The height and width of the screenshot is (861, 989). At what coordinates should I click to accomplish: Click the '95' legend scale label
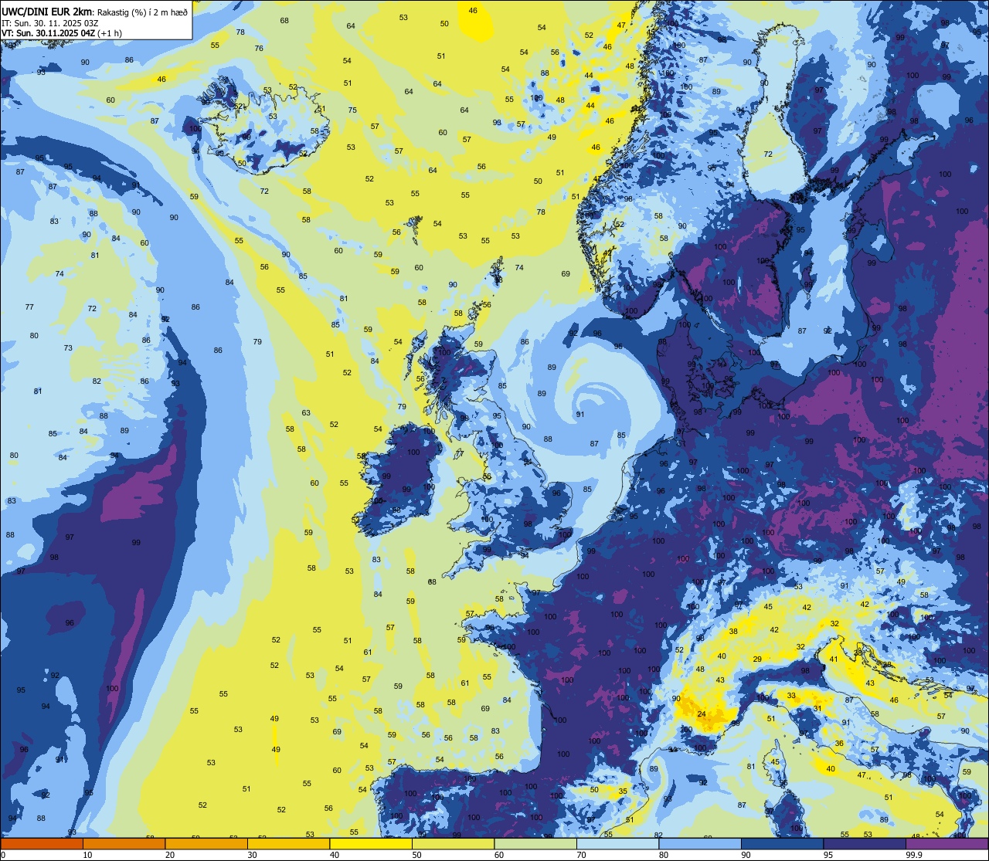pyautogui.click(x=829, y=855)
